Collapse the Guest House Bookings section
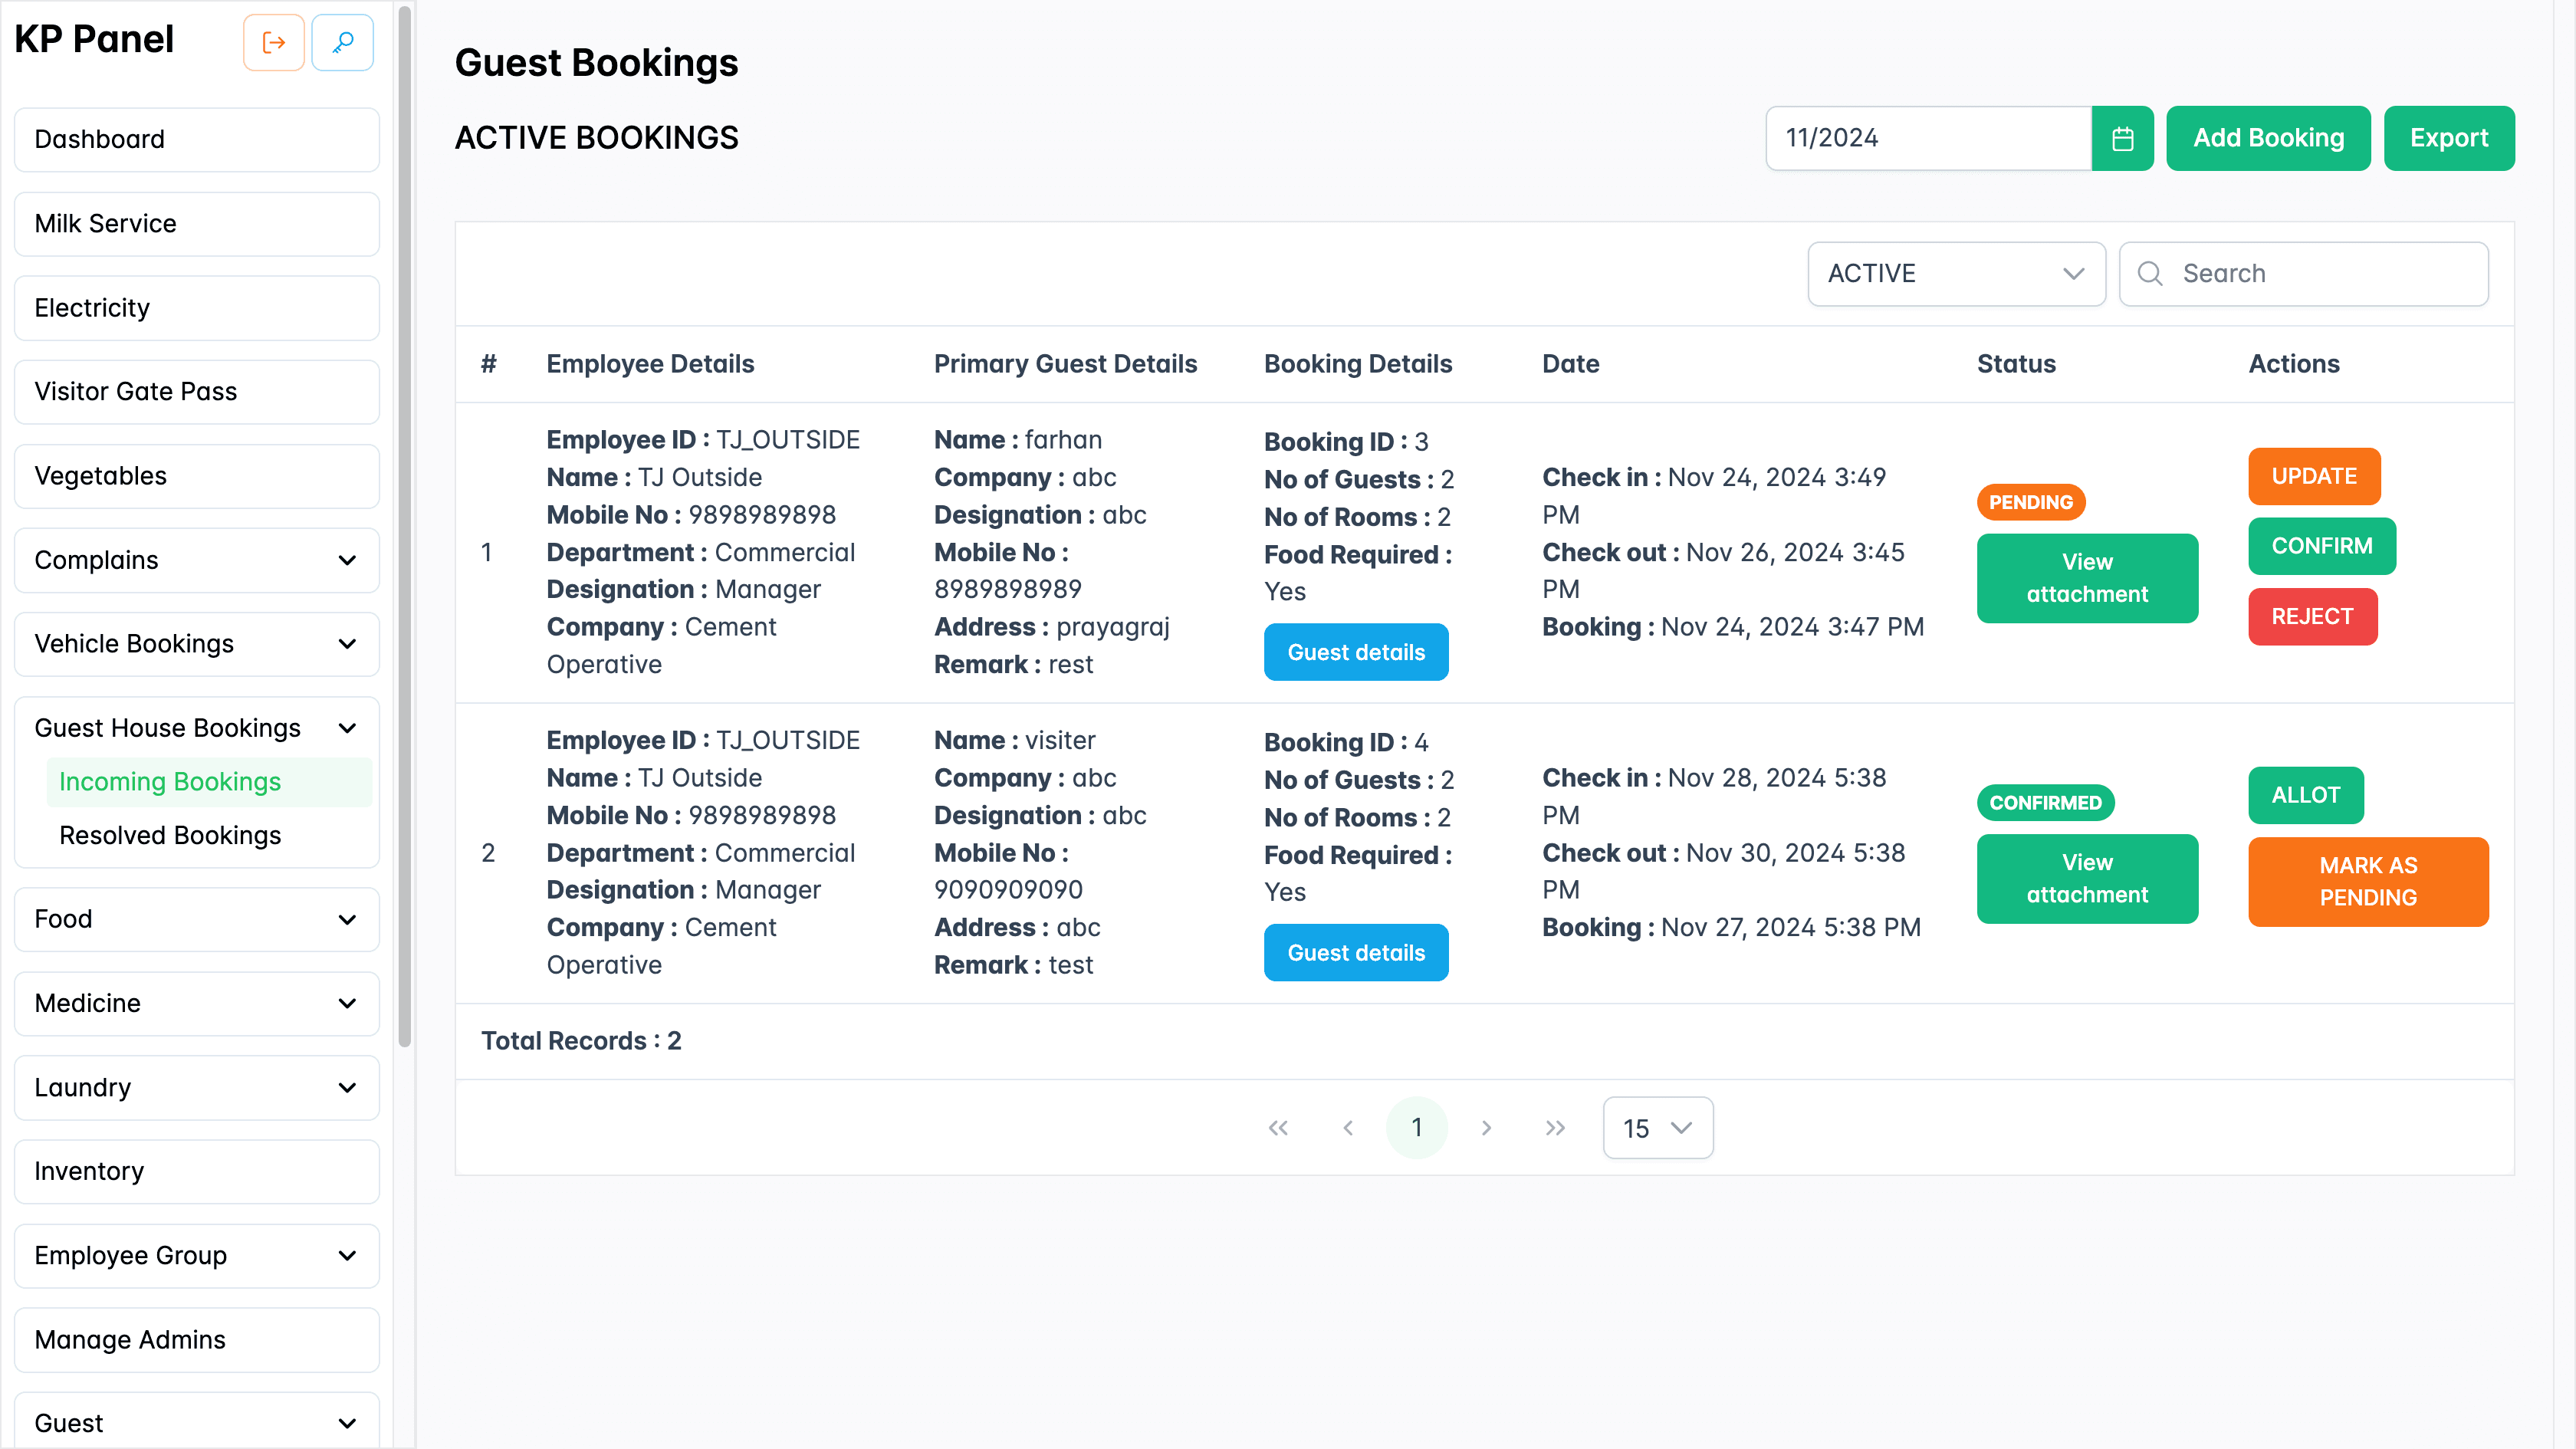 pyautogui.click(x=347, y=727)
